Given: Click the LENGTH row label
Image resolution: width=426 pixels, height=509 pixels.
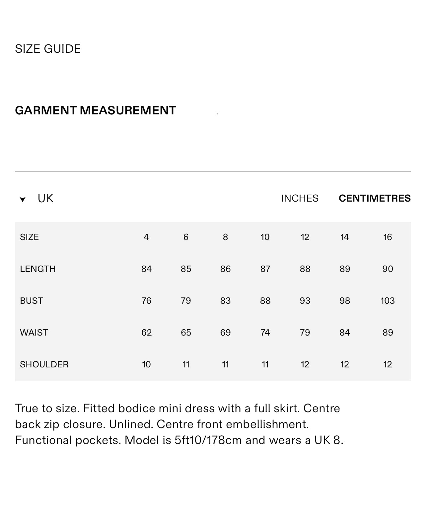Looking at the screenshot, I should click(x=37, y=269).
